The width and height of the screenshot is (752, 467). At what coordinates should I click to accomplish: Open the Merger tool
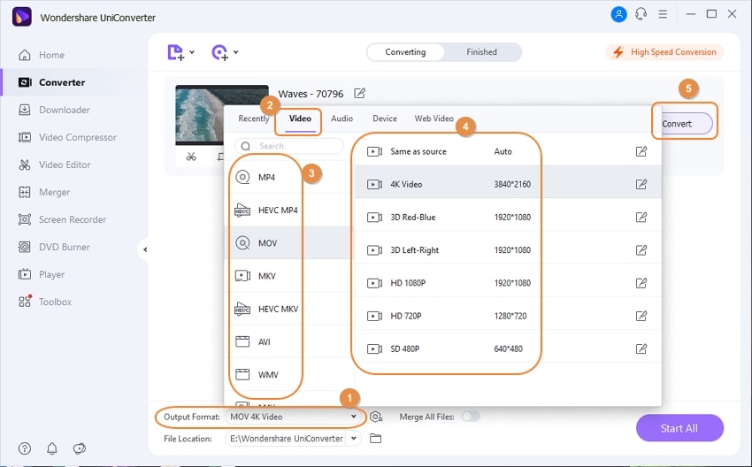click(44, 192)
